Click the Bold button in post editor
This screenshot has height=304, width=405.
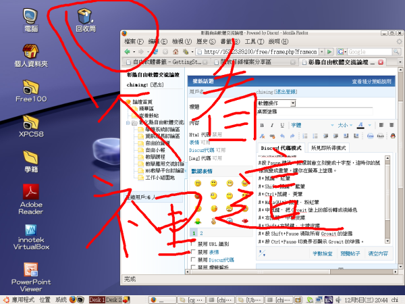263,125
